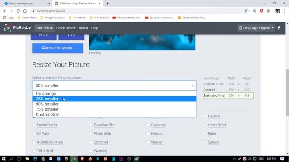Open Task View on the taskbar
Screen dimensions: 289x162
(x=19, y=159)
